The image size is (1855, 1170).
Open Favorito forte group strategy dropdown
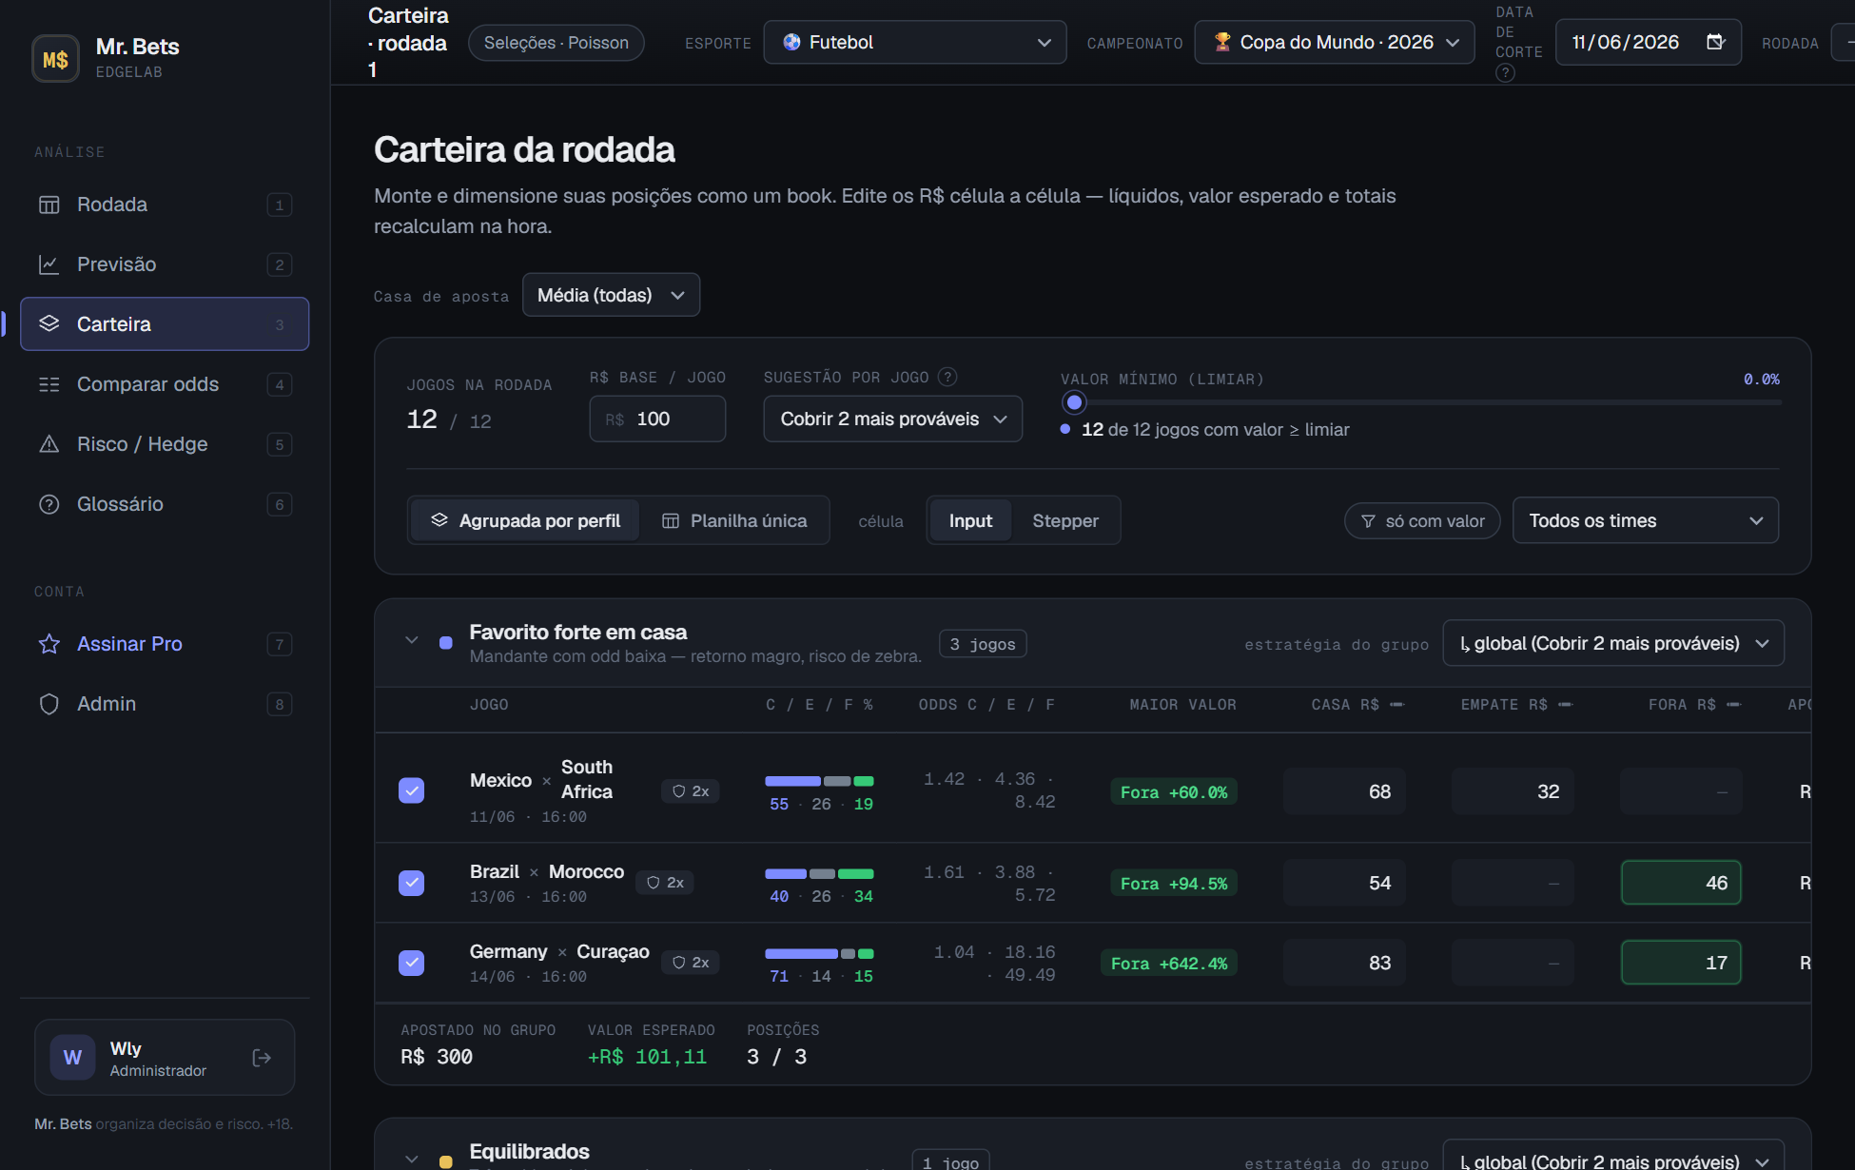click(x=1613, y=643)
